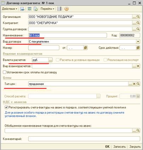Open calculator icon in Процент field
This screenshot has height=150, width=143.
click(138, 96)
